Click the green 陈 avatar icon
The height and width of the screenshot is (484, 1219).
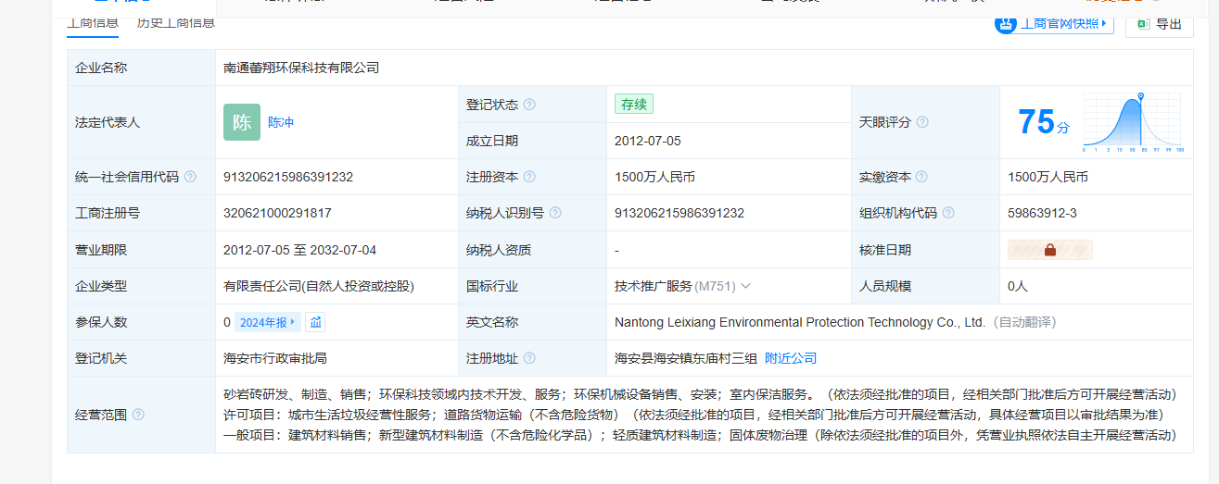(x=242, y=122)
